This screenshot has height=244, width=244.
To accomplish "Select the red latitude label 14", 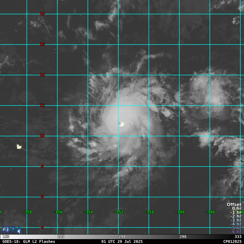I will [x=42, y=75].
